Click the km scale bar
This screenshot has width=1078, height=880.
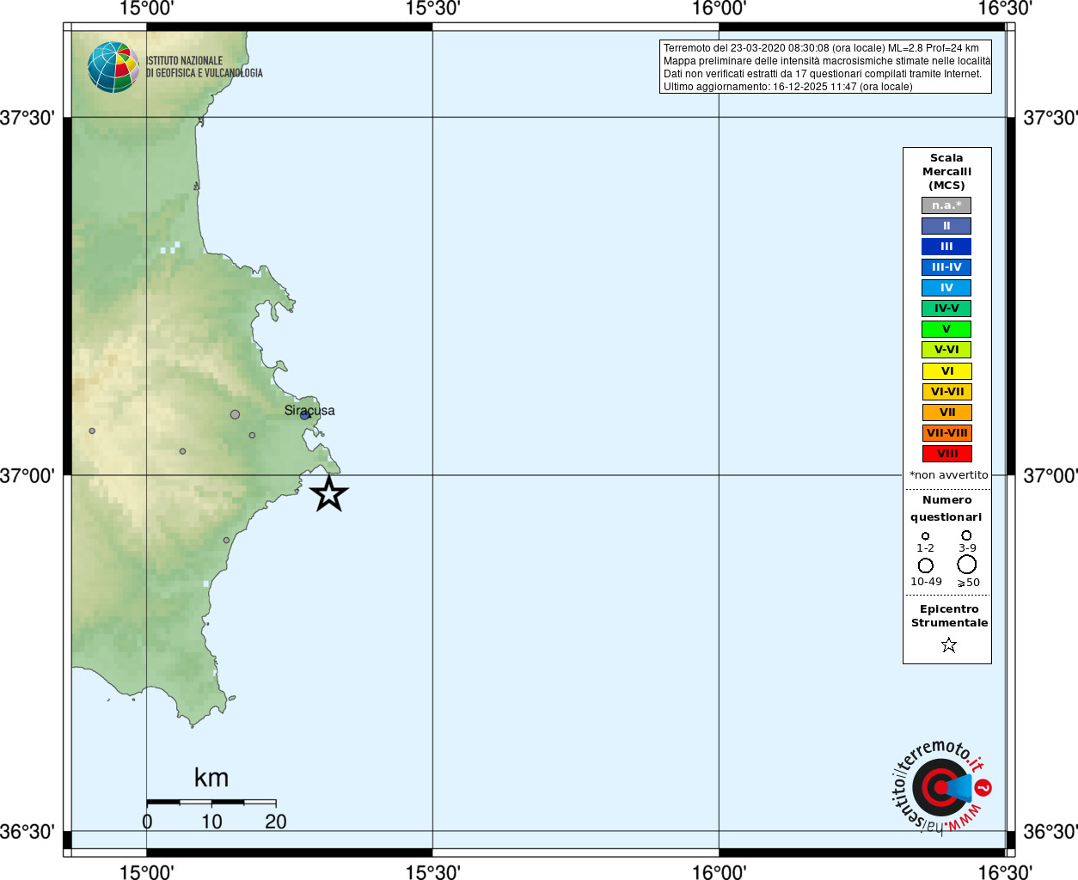pos(211,802)
